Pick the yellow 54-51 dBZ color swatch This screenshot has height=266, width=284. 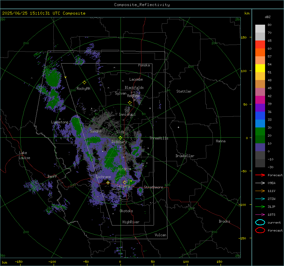[x=260, y=68]
